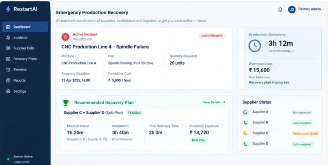Click Supplier B Call completed status
This screenshot has height=165, width=329.
click(x=302, y=123)
